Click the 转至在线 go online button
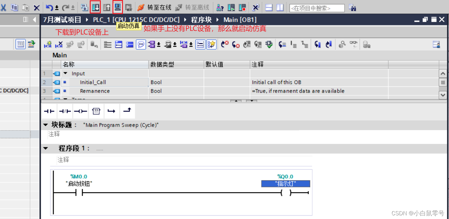 (x=154, y=8)
